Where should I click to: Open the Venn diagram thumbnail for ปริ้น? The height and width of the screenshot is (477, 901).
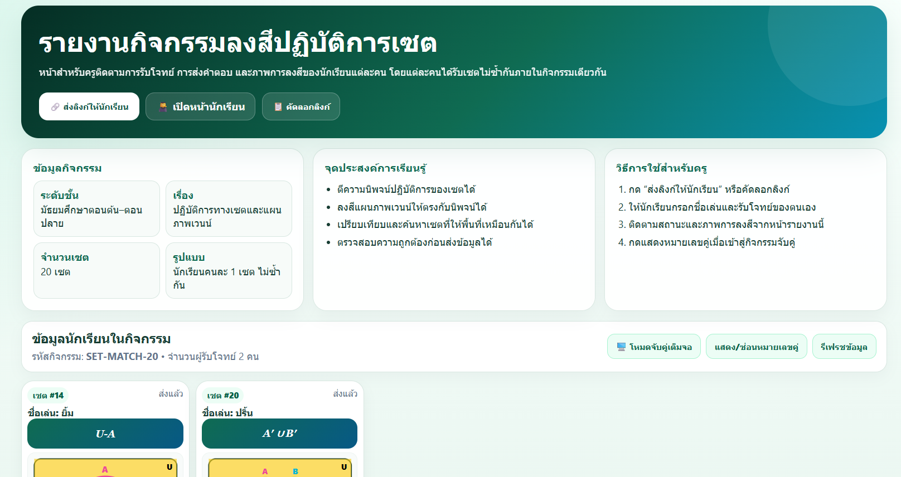coord(279,467)
